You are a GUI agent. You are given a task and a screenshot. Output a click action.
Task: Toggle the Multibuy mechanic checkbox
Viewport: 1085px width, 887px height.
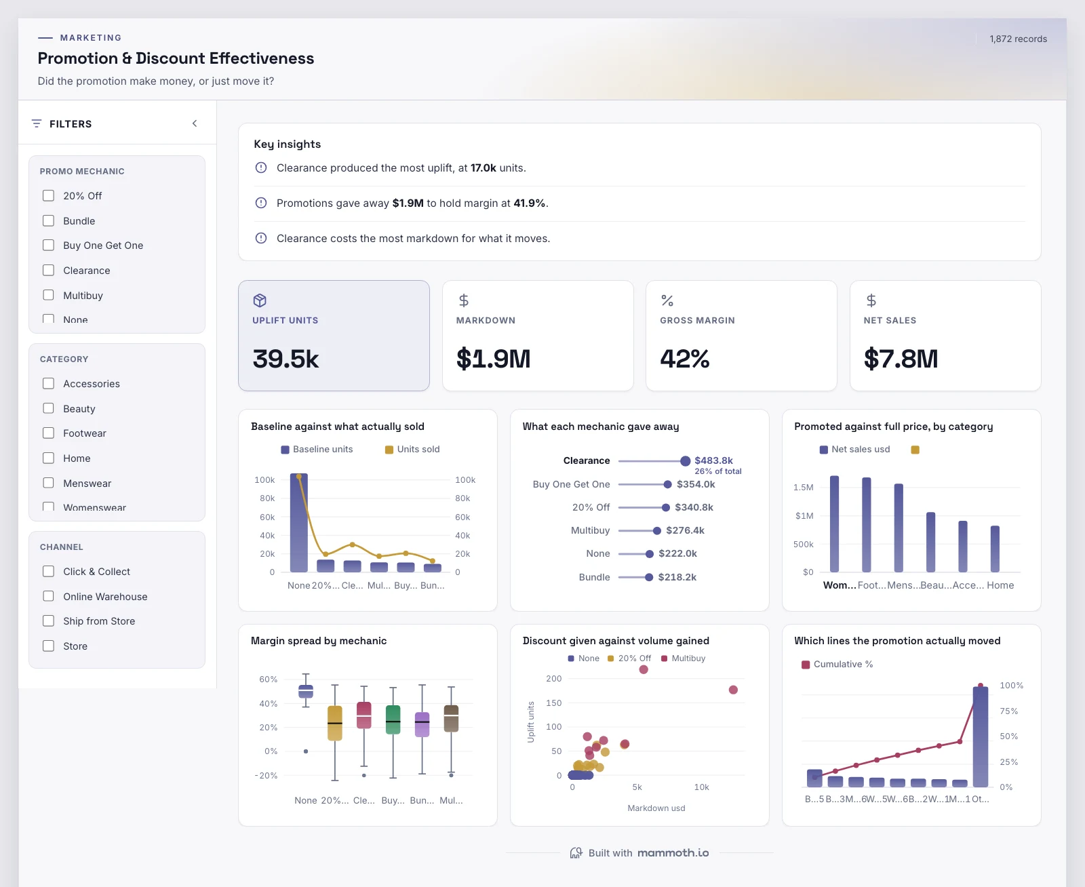coord(49,296)
